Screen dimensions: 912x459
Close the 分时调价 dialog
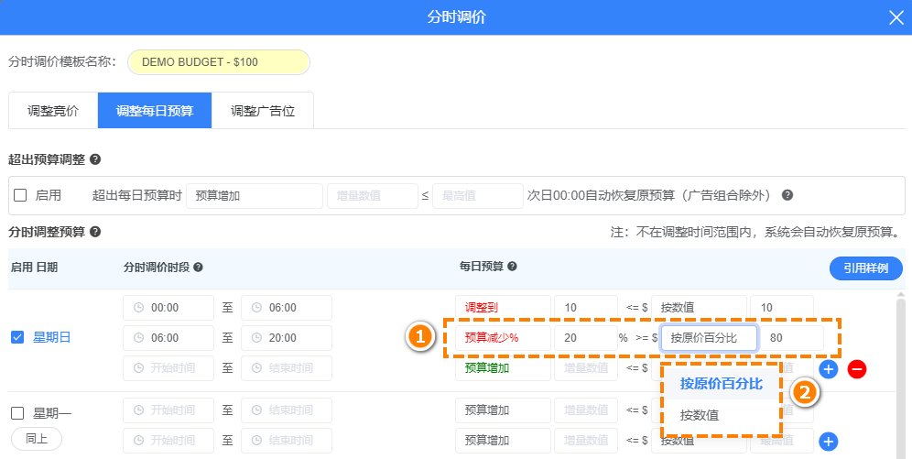click(896, 17)
